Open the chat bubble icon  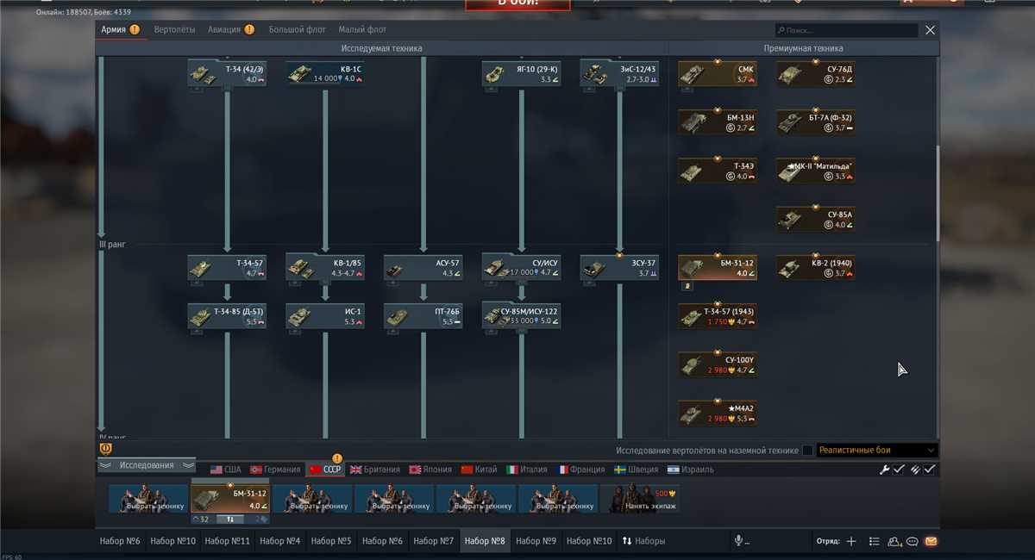[913, 541]
